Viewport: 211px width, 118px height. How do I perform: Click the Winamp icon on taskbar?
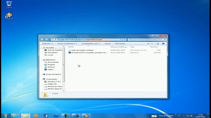(x=86, y=116)
